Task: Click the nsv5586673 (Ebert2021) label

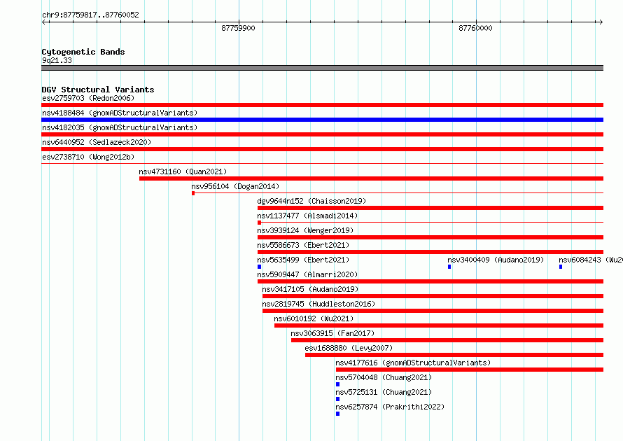Action: tap(303, 245)
